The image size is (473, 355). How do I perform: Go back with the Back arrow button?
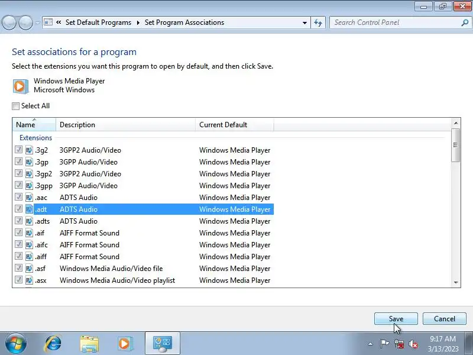tap(9, 22)
